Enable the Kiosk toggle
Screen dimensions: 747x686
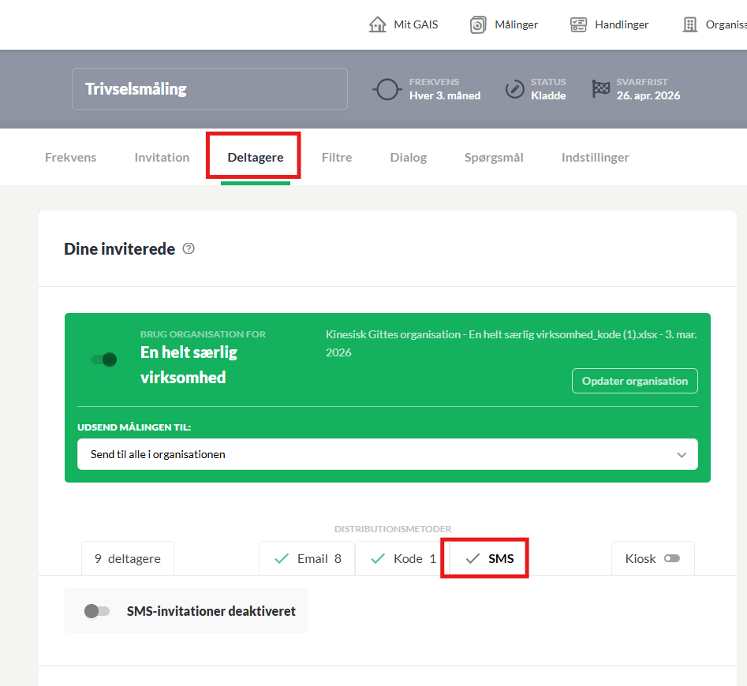point(672,558)
